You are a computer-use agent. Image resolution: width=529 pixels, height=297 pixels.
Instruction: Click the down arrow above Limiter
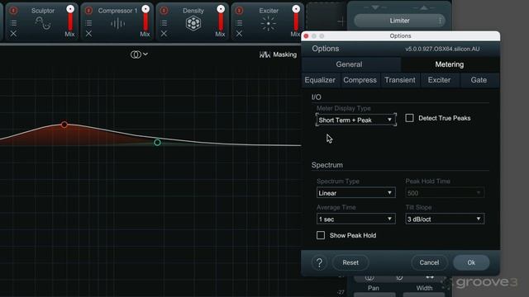click(375, 7)
